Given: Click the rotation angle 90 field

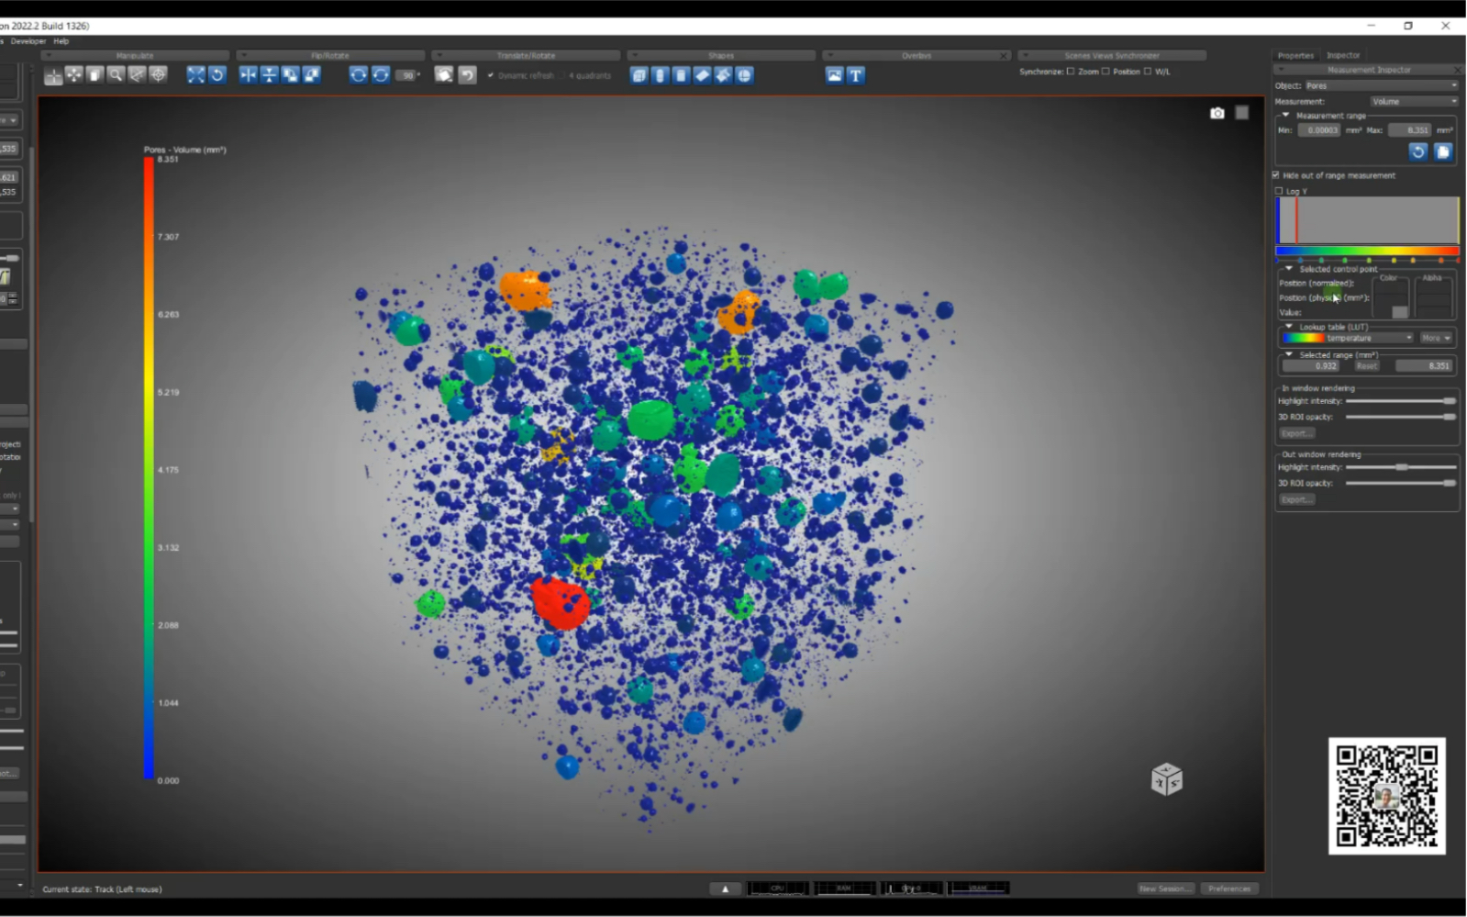Looking at the screenshot, I should [407, 75].
